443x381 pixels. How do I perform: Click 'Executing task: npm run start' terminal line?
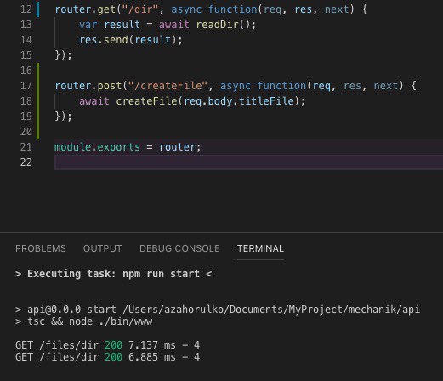click(x=114, y=274)
